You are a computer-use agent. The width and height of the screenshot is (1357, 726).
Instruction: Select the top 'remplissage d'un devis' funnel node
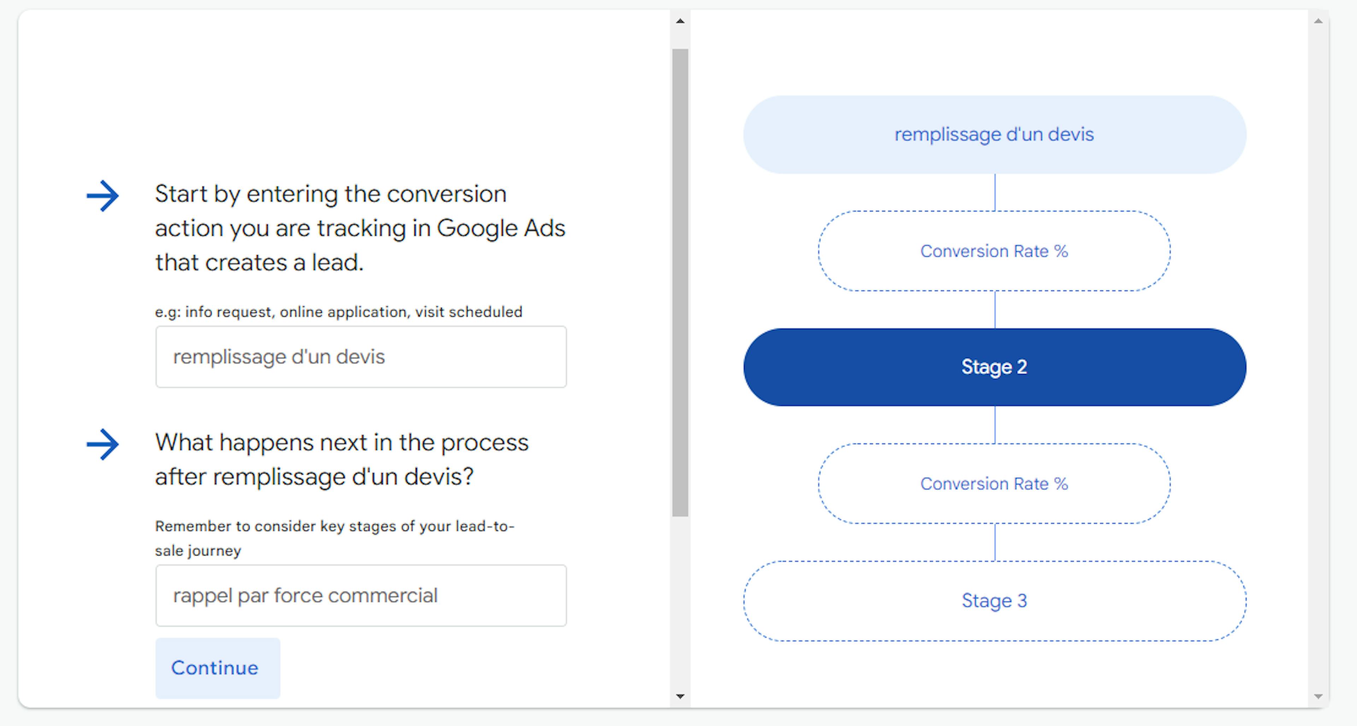(994, 134)
